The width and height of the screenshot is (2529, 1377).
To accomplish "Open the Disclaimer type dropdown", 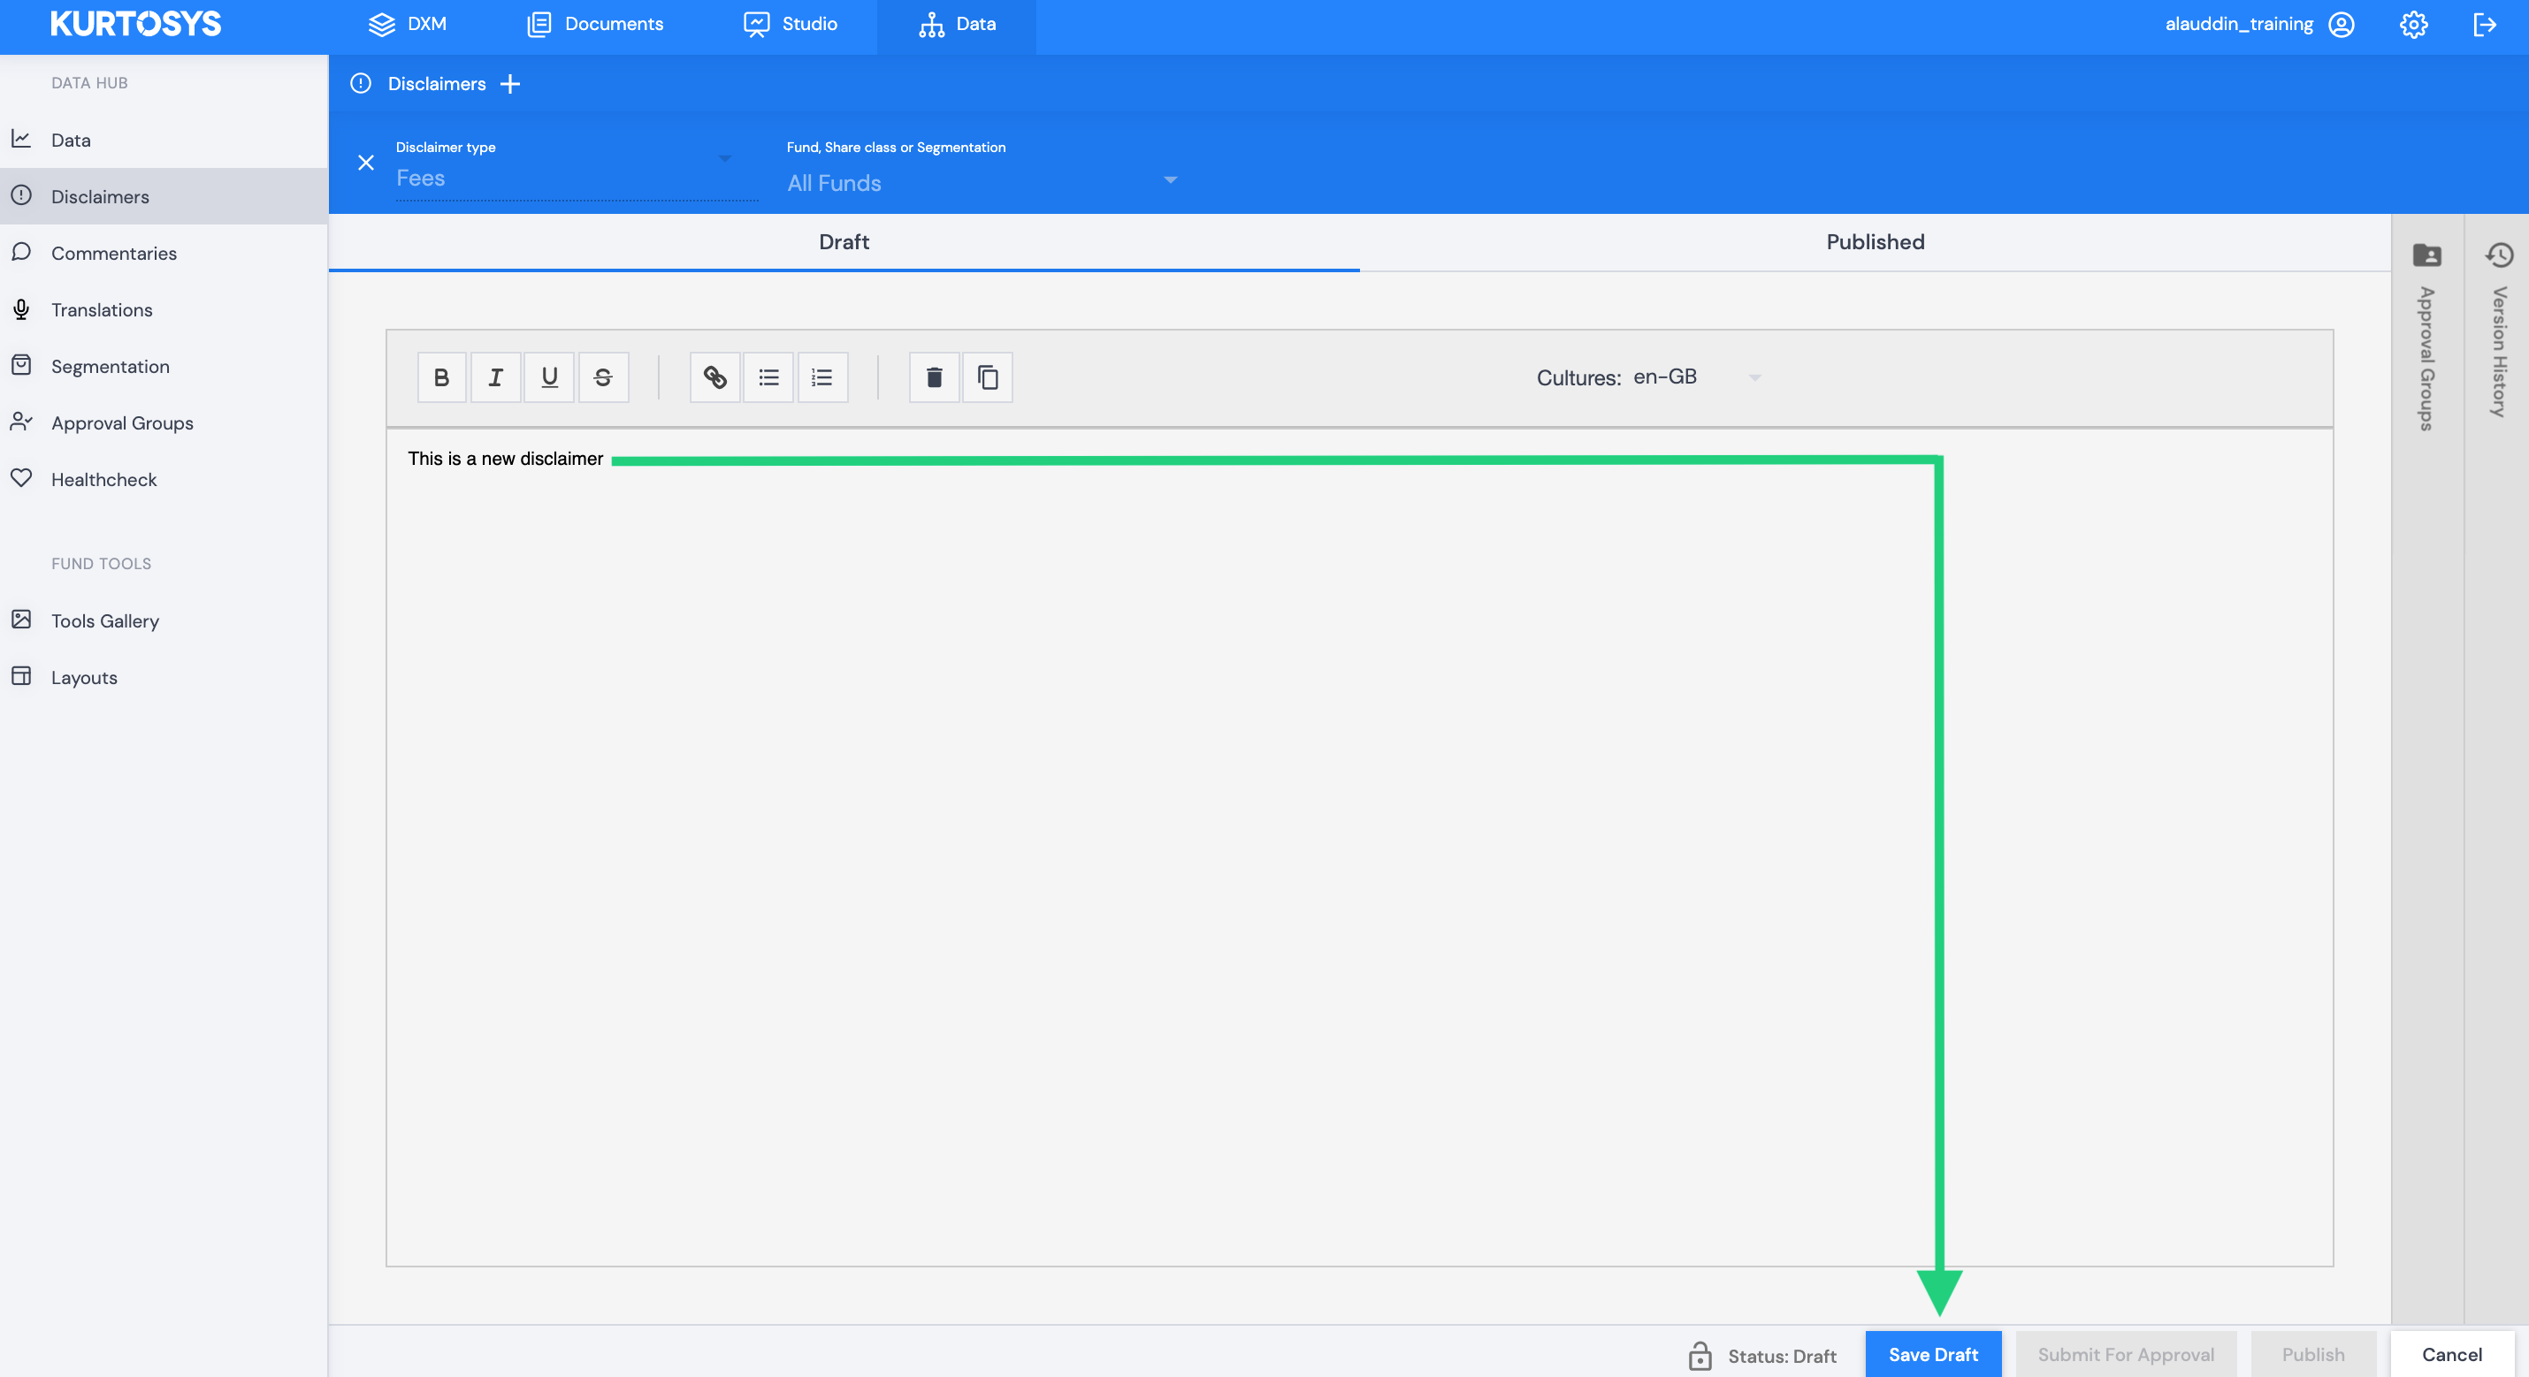I will 577,178.
